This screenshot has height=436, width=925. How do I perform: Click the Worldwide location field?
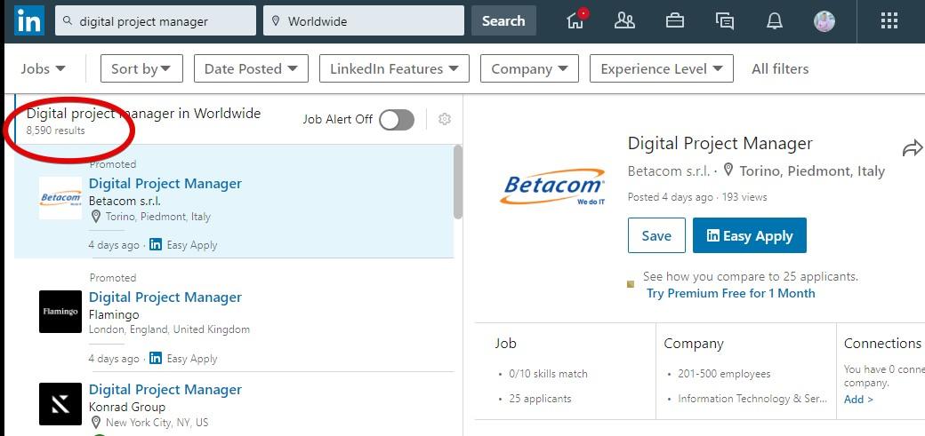pos(364,20)
